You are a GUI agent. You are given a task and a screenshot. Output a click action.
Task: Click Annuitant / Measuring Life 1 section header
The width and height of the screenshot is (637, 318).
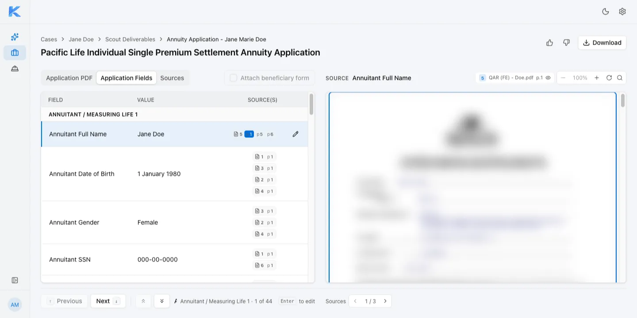pyautogui.click(x=174, y=114)
